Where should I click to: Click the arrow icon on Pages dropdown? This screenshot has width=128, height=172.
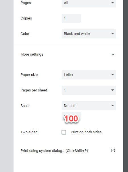pyautogui.click(x=113, y=3)
